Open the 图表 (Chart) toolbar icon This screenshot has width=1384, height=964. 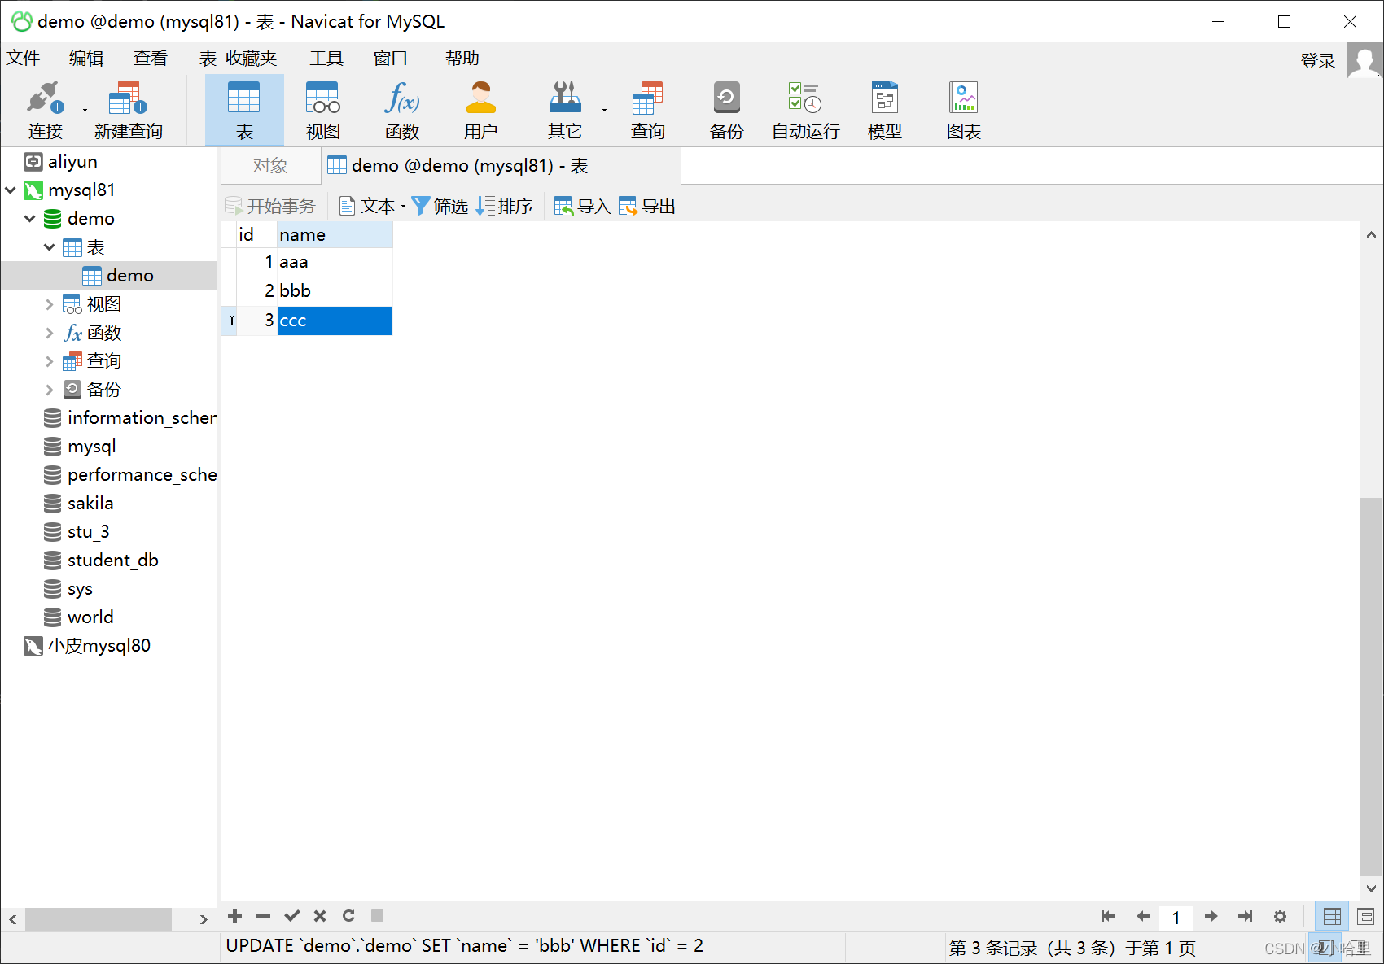[964, 111]
